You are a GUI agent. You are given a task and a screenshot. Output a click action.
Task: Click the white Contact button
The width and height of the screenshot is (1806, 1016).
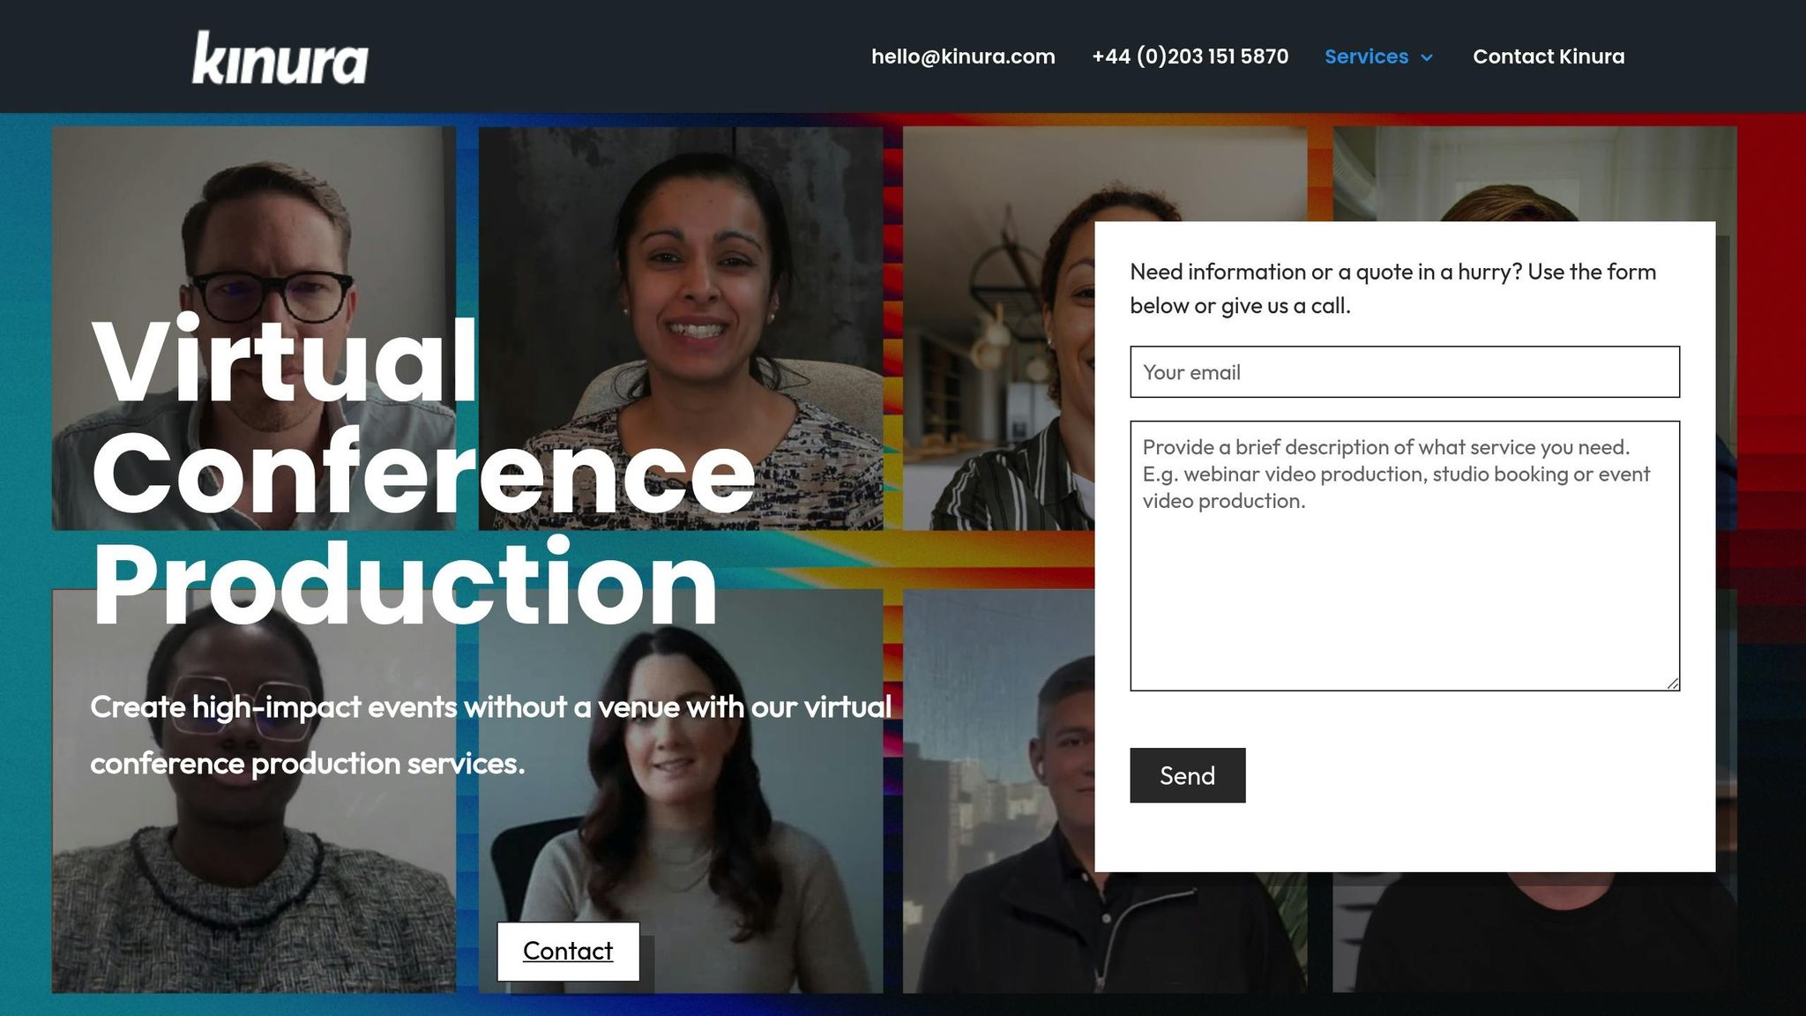click(x=568, y=951)
